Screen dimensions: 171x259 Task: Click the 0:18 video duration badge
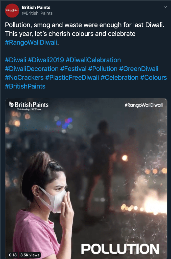coord(13,255)
